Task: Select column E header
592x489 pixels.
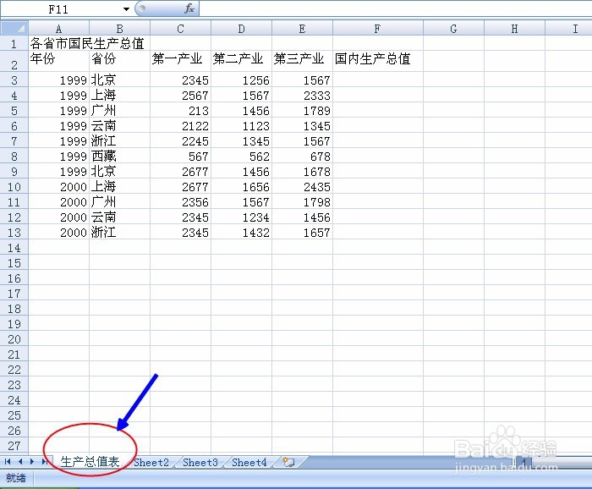Action: pyautogui.click(x=302, y=28)
